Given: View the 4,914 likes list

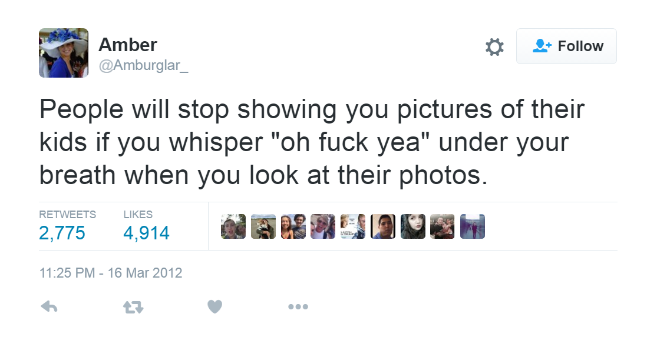Looking at the screenshot, I should pos(146,233).
